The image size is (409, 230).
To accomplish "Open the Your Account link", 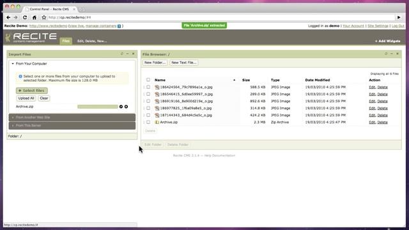I will pyautogui.click(x=353, y=26).
